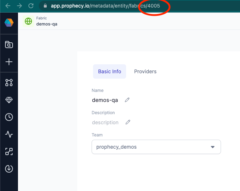Click the demos-qa fabric title in header

tap(47, 24)
